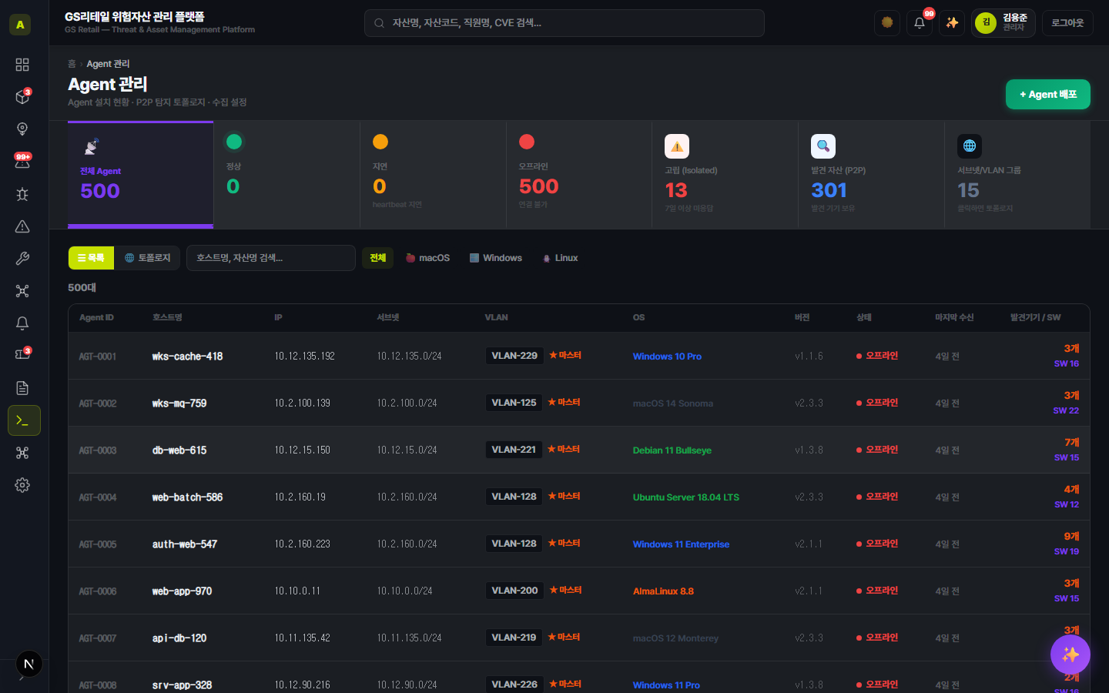Open the notifications bell in top bar
The height and width of the screenshot is (693, 1109).
click(x=920, y=23)
